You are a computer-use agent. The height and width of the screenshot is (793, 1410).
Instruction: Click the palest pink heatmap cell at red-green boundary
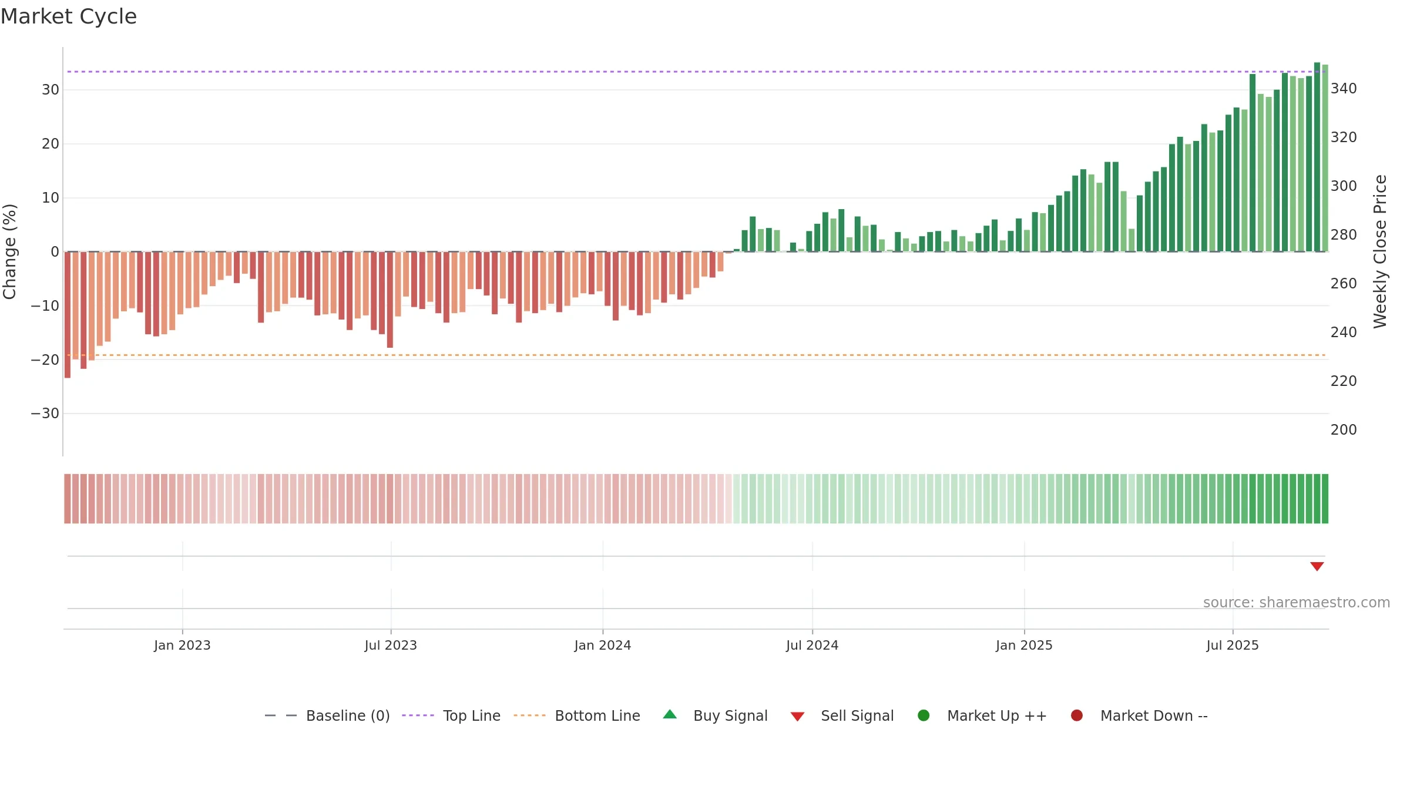728,499
